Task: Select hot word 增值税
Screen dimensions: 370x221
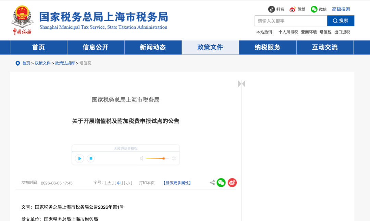Action: click(325, 32)
